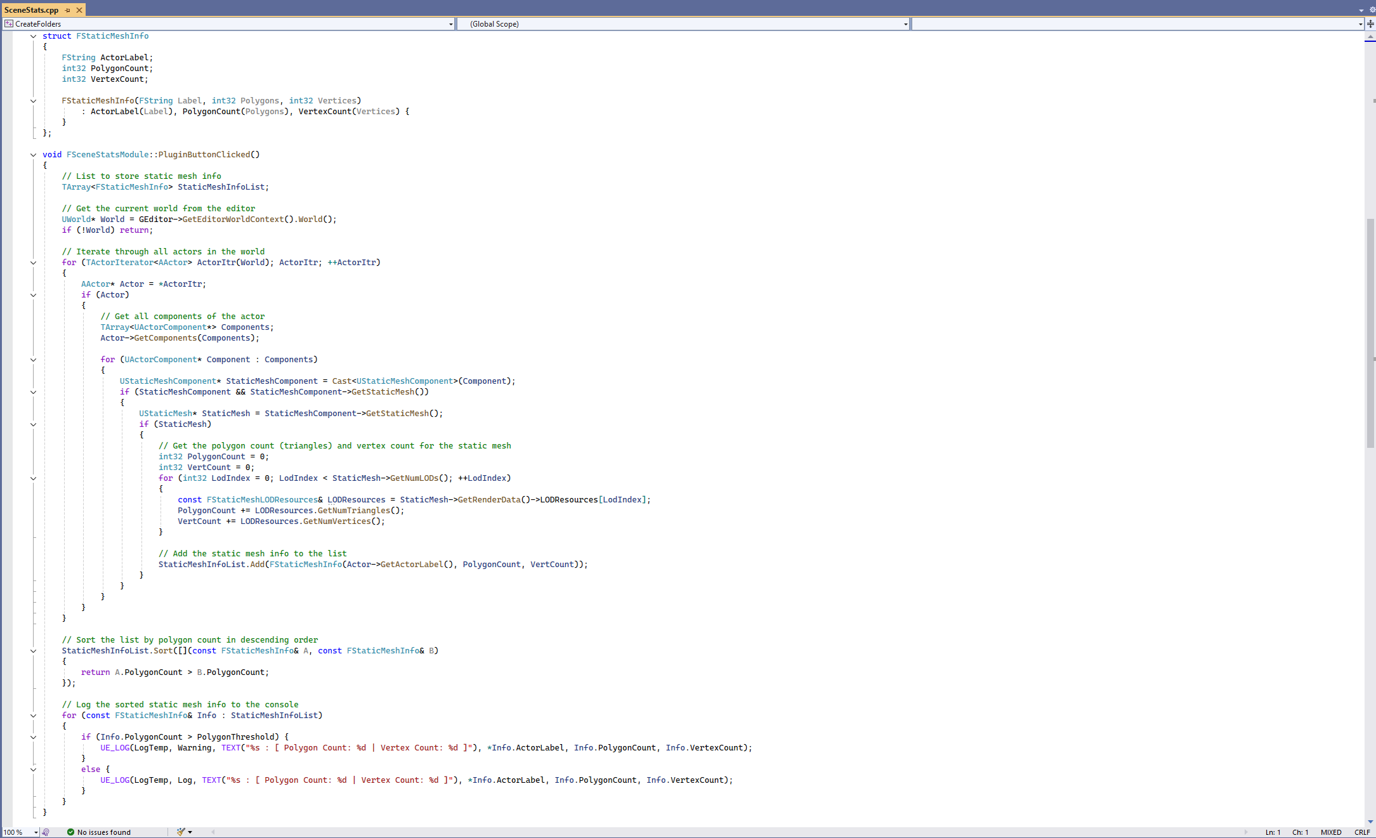Collapse the if PolygonThreshold block
The width and height of the screenshot is (1376, 838).
(34, 737)
